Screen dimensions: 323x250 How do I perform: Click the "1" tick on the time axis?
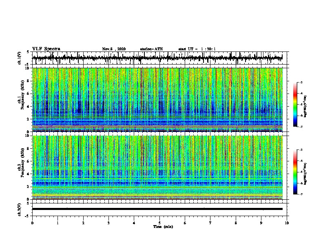[58, 223]
